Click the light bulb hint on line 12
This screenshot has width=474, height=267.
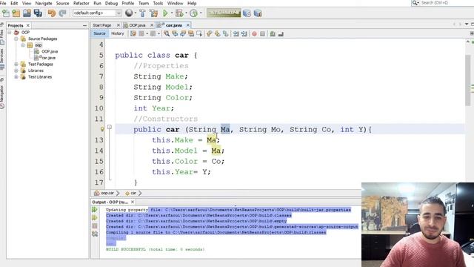tap(102, 129)
